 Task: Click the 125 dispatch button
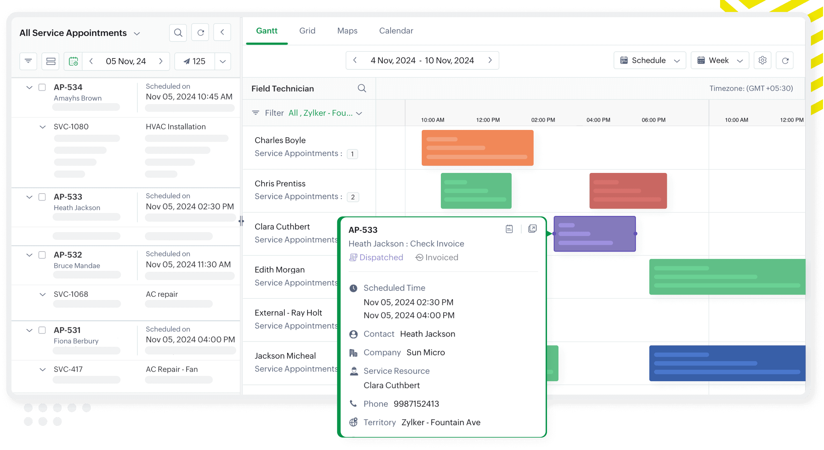pyautogui.click(x=194, y=61)
